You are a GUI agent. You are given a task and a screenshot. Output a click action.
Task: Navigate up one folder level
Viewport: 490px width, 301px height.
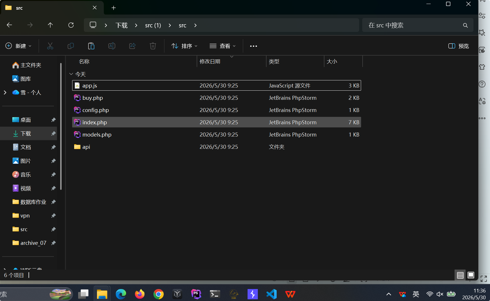(50, 25)
